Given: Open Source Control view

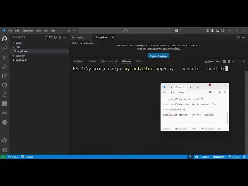Looking at the screenshot, I should (5, 57).
